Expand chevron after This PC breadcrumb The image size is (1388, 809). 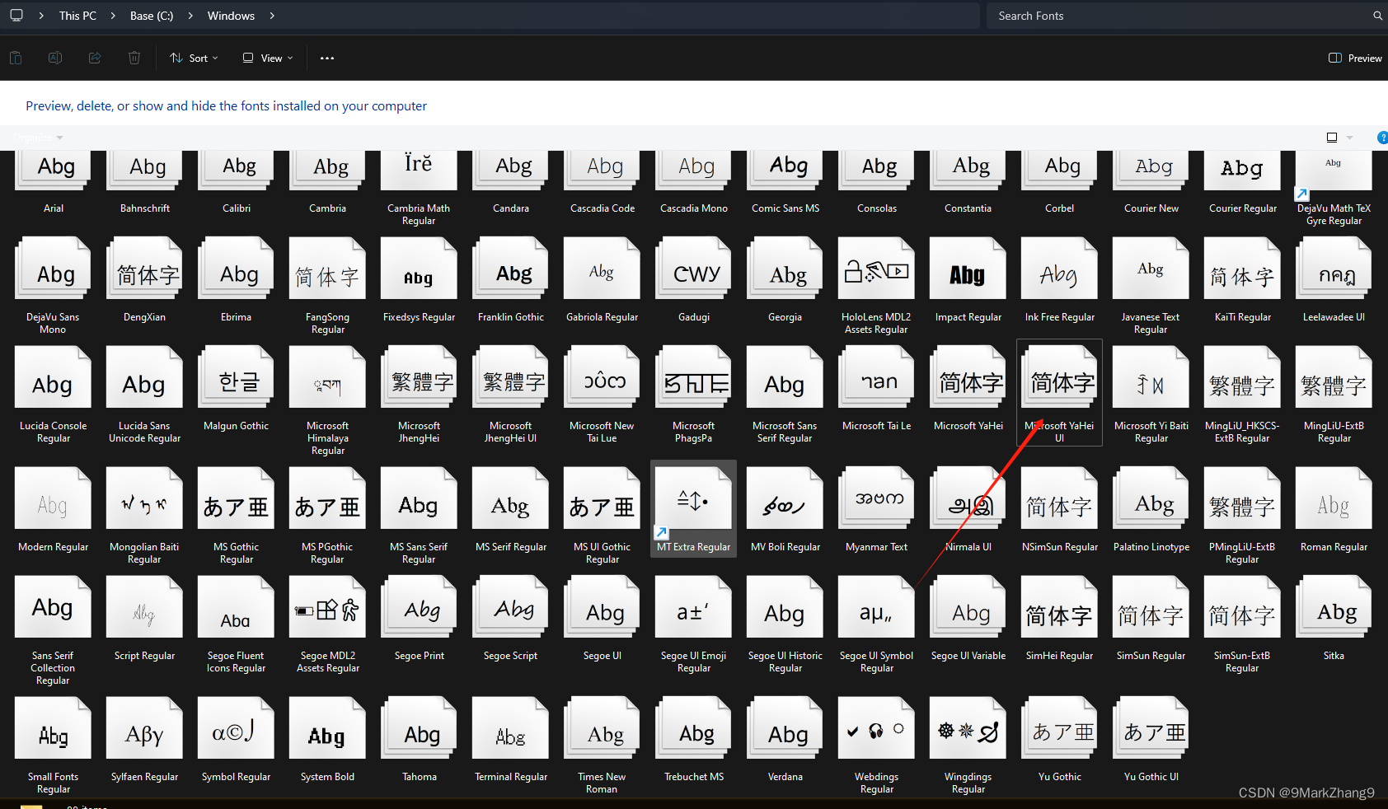coord(113,16)
